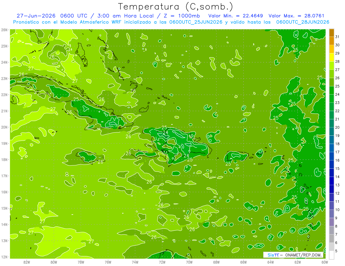Click the color bar label '30'
The height and width of the screenshot is (266, 345).
(x=337, y=45)
